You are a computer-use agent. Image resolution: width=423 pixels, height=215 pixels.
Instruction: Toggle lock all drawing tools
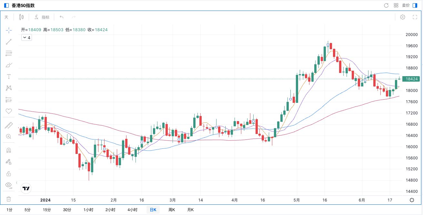(x=9, y=174)
